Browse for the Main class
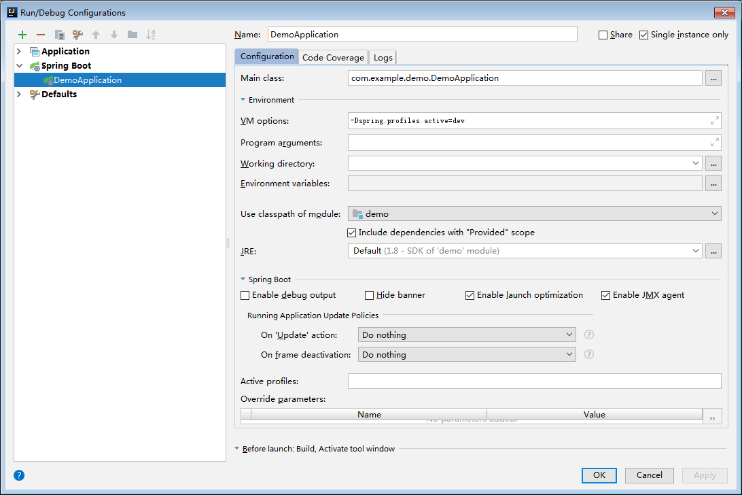Screen dimensions: 742x495 (713, 78)
